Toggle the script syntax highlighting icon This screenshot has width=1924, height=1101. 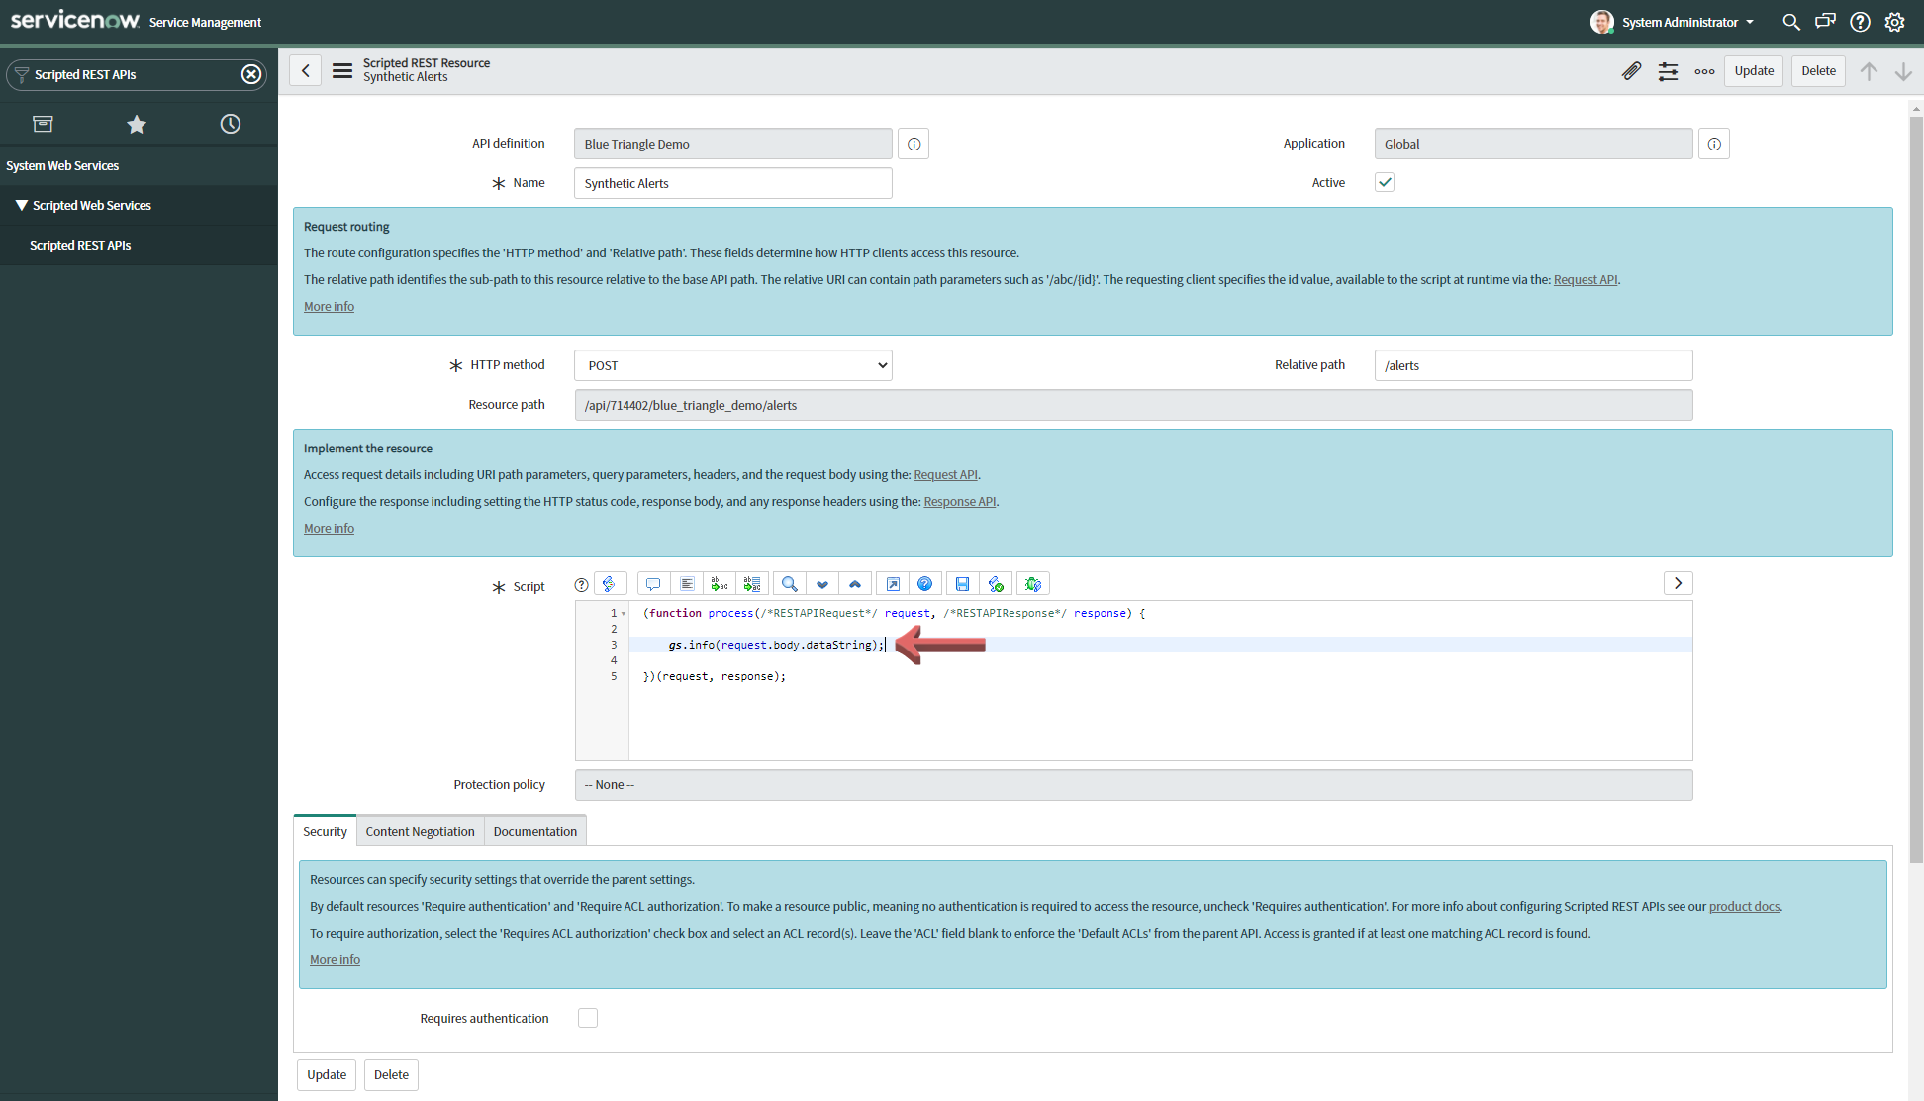pos(610,584)
